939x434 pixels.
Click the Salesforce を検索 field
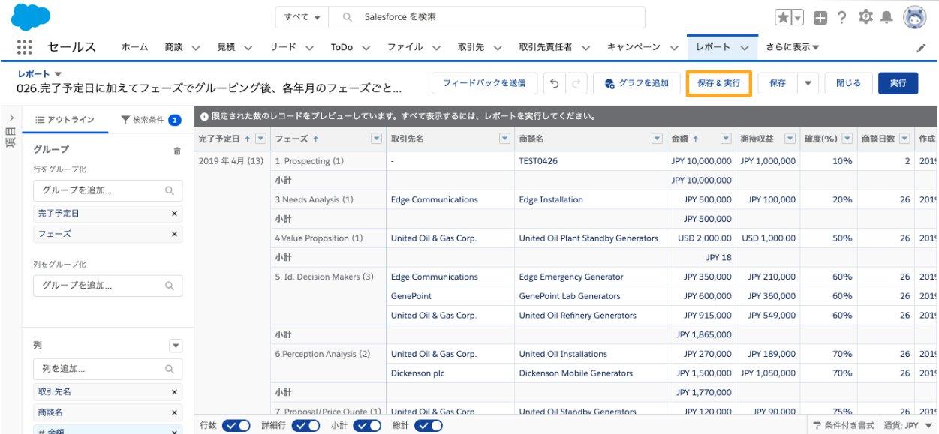[x=487, y=17]
